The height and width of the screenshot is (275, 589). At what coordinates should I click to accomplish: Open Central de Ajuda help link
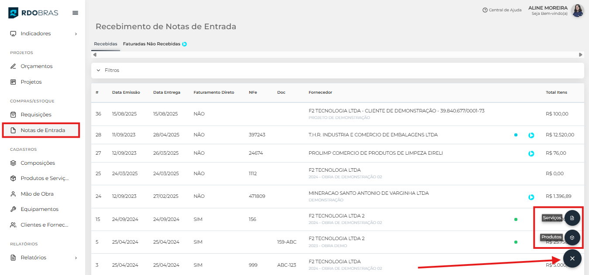click(x=502, y=10)
